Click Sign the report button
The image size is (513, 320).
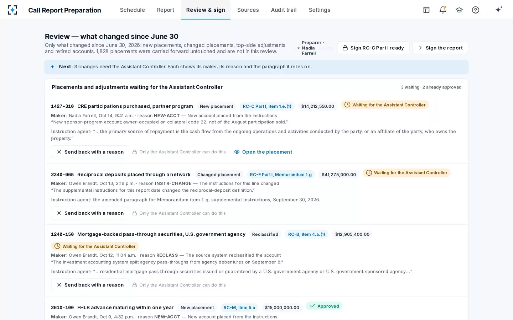pyautogui.click(x=440, y=48)
